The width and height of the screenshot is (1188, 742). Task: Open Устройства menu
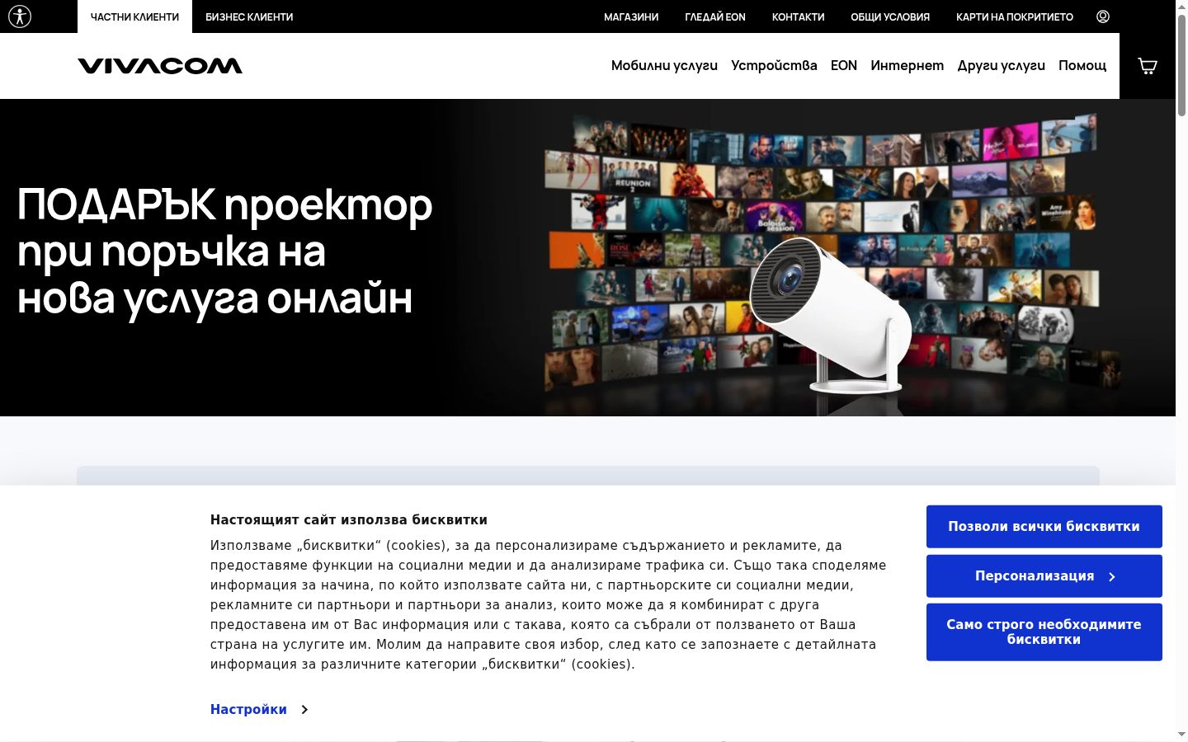[774, 65]
